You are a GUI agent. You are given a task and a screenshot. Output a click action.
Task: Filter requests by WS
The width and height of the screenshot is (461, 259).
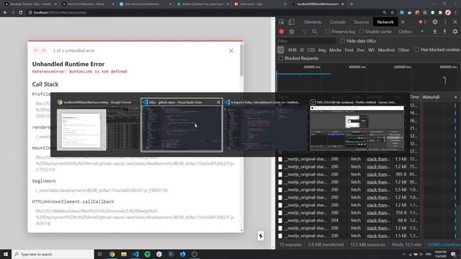[x=372, y=50]
